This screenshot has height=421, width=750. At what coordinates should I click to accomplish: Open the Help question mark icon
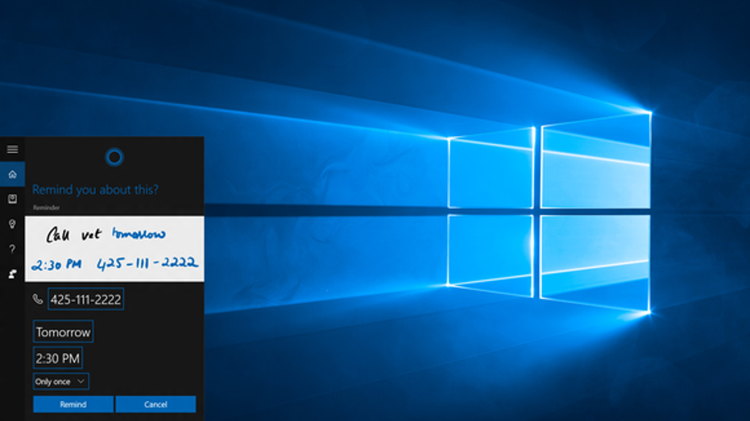coord(12,249)
